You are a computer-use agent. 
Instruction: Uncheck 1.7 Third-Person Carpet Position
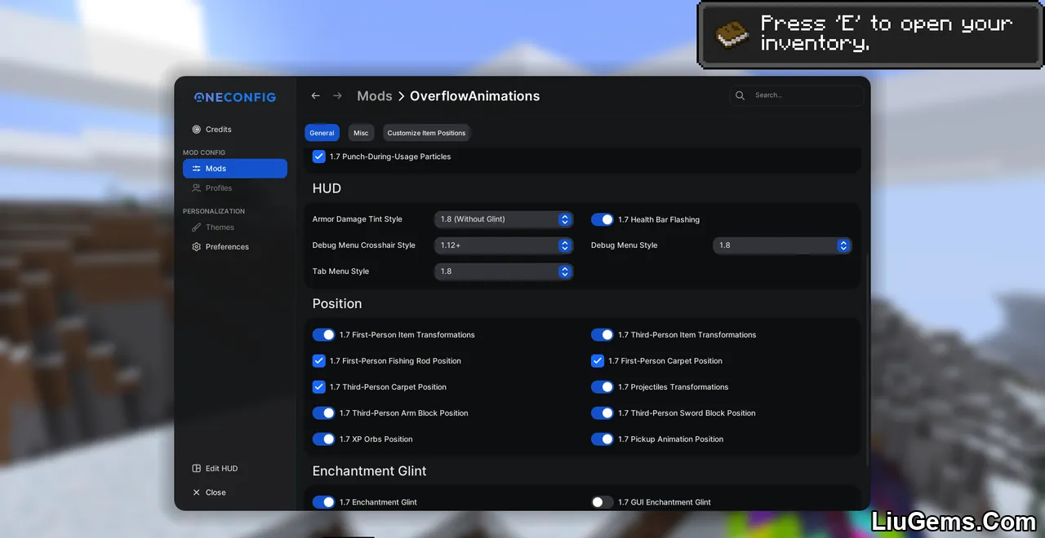(319, 387)
